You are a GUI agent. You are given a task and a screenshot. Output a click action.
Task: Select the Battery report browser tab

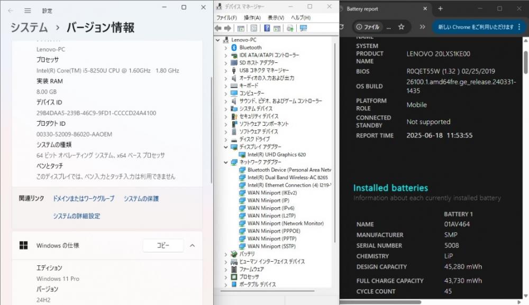tap(385, 9)
